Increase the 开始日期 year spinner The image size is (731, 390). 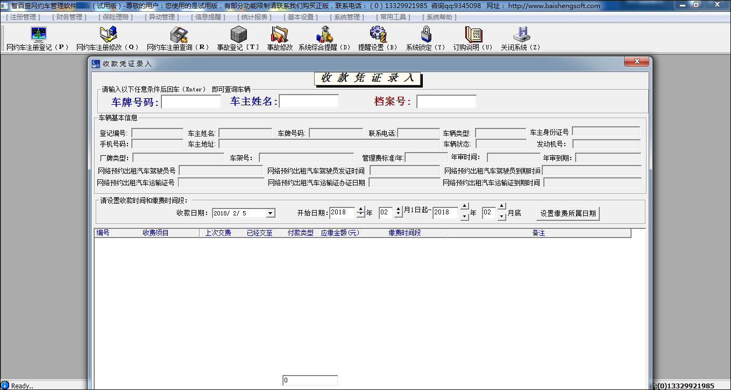coord(360,210)
